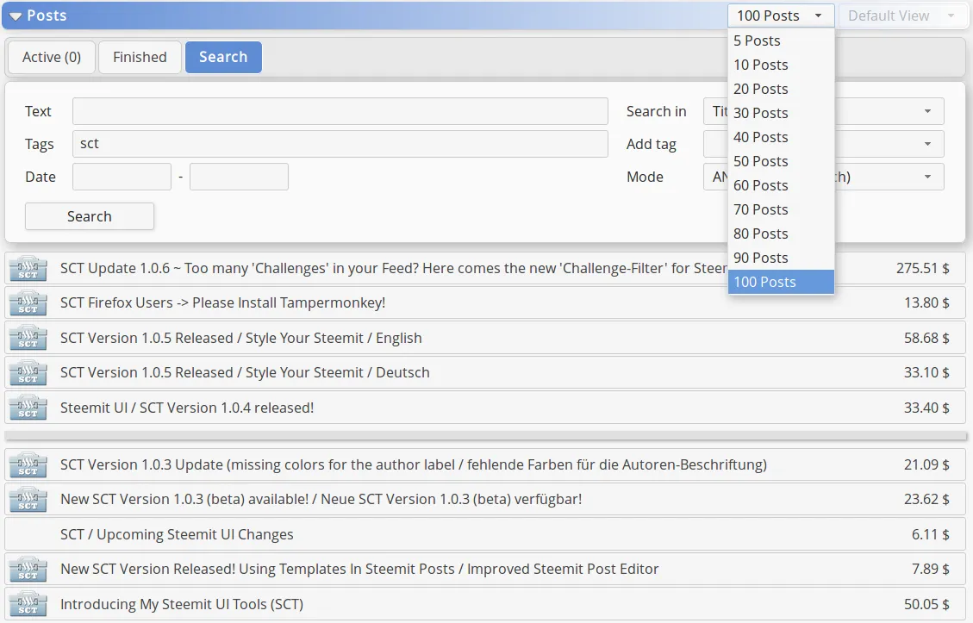Select 10 Posts option
Screen dimensions: 973x623
[x=781, y=65]
